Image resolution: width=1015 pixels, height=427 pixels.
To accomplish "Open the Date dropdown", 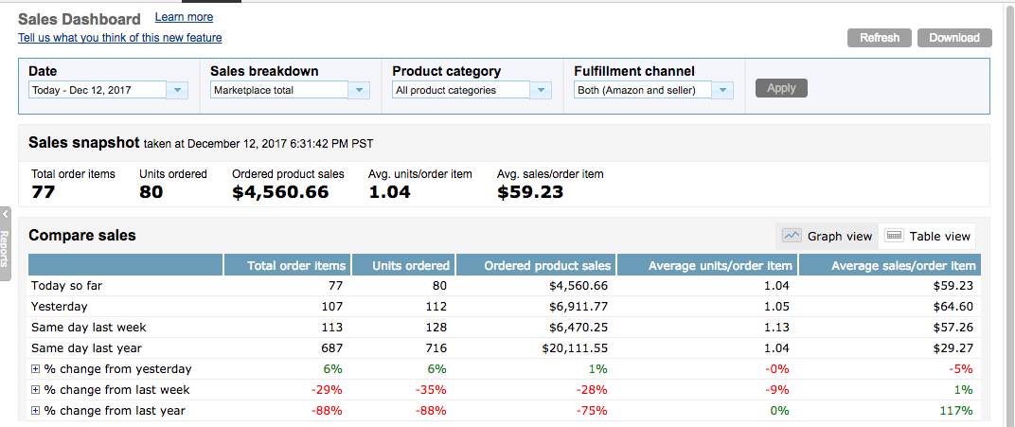I will pyautogui.click(x=108, y=90).
